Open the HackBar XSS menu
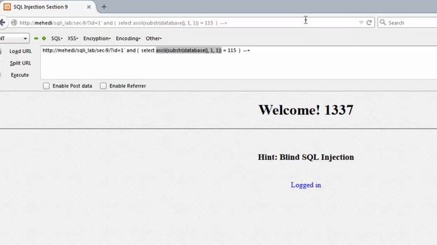Image resolution: width=437 pixels, height=245 pixels. coord(73,38)
